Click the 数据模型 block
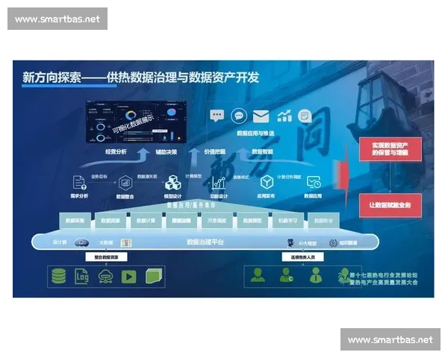 [x=252, y=221]
